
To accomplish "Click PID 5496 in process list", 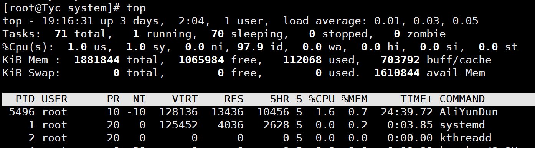I will [22, 112].
